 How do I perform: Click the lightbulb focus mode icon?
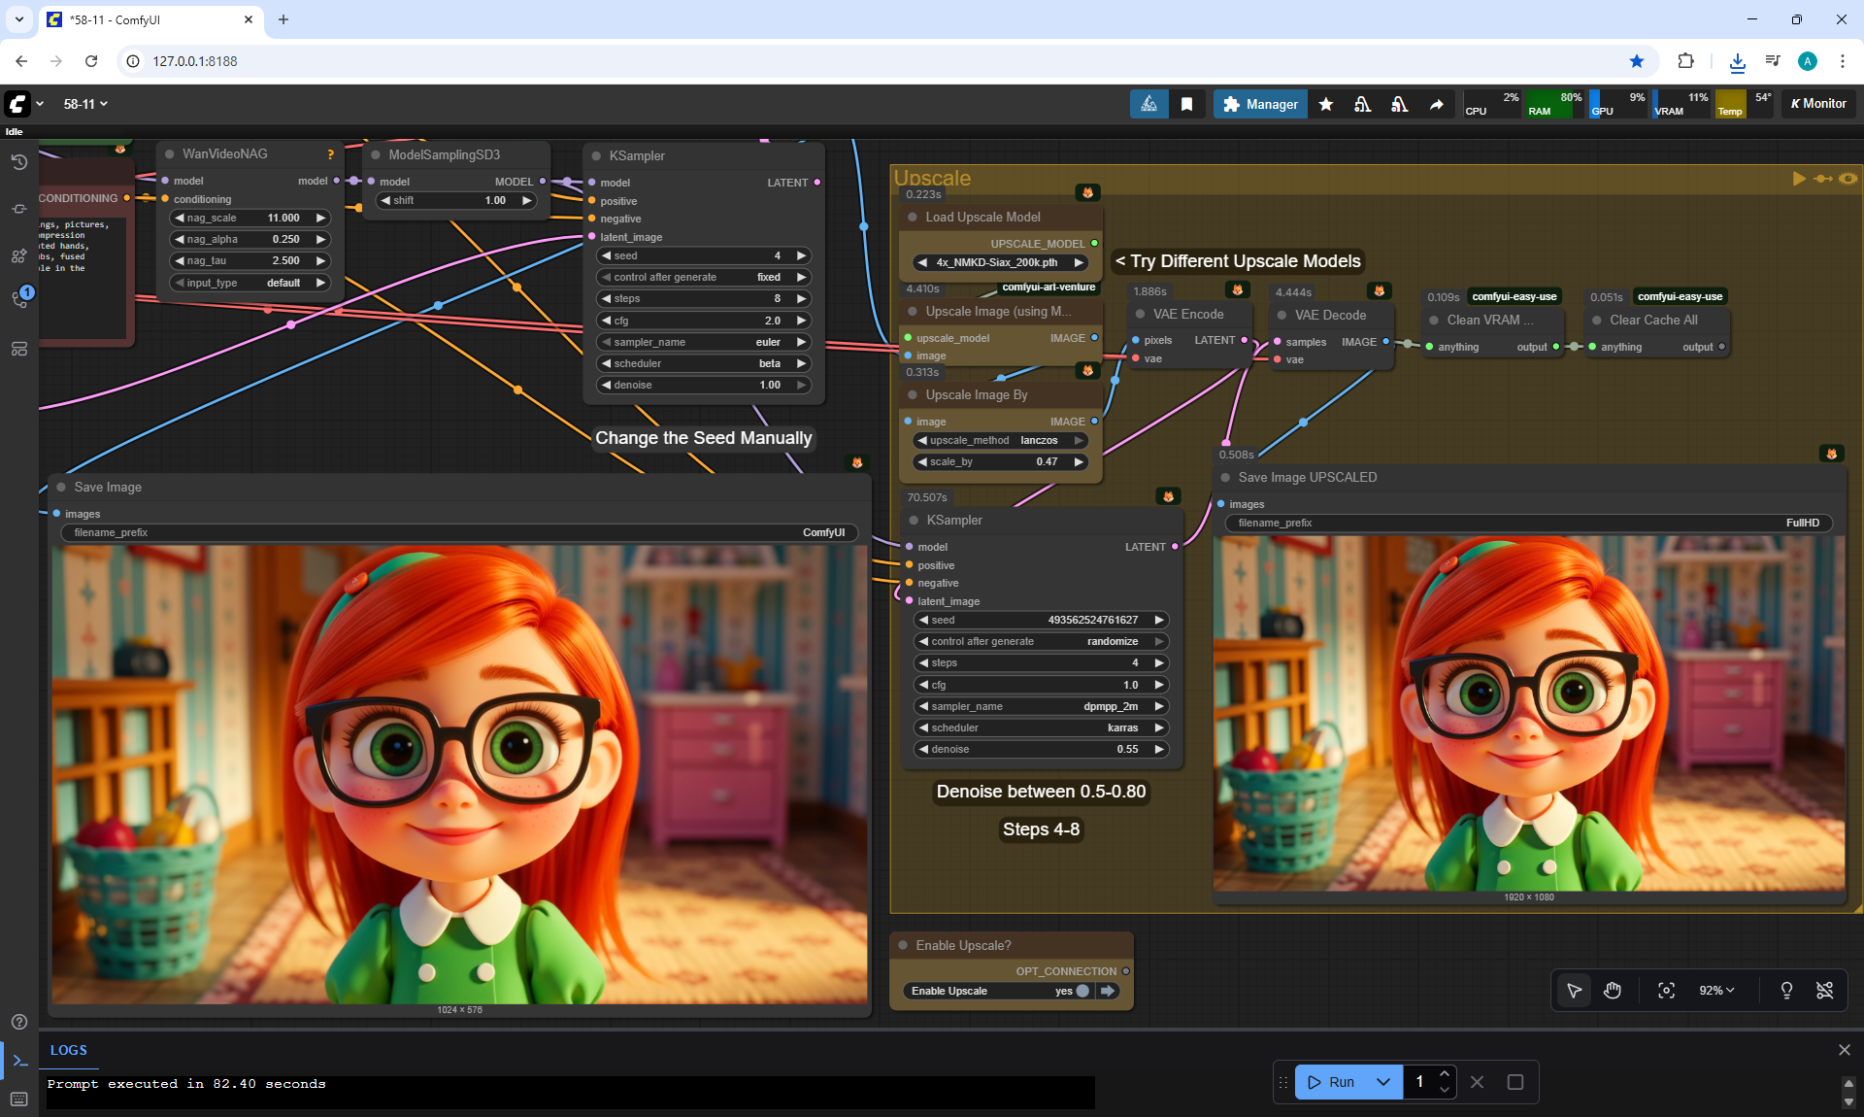(1786, 990)
